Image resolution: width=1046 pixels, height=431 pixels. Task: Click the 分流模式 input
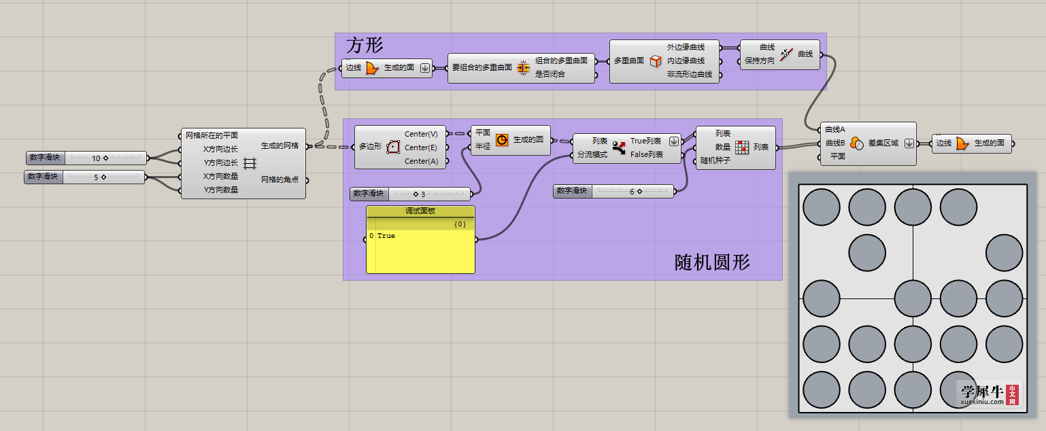(592, 154)
